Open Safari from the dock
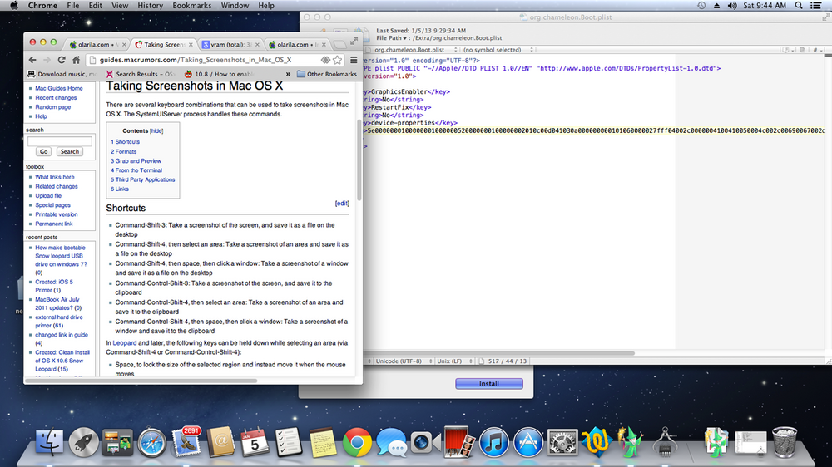832x467 pixels. coord(153,441)
